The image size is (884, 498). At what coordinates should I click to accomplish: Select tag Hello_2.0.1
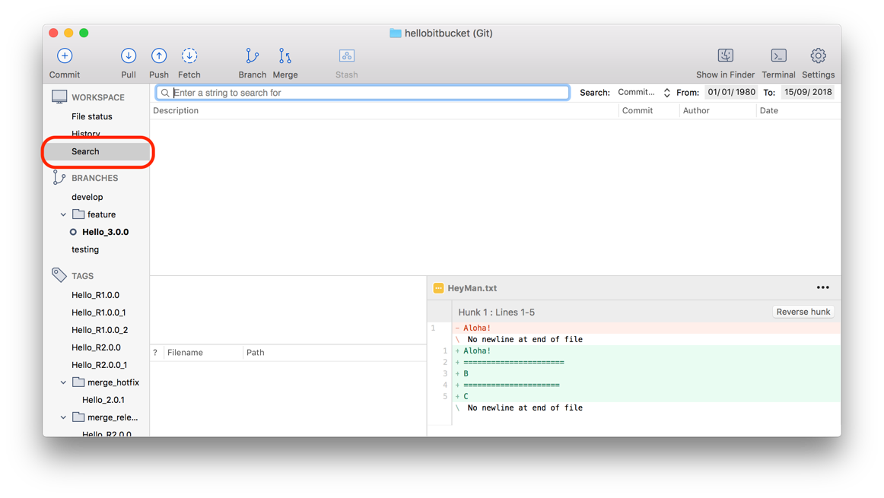(103, 400)
